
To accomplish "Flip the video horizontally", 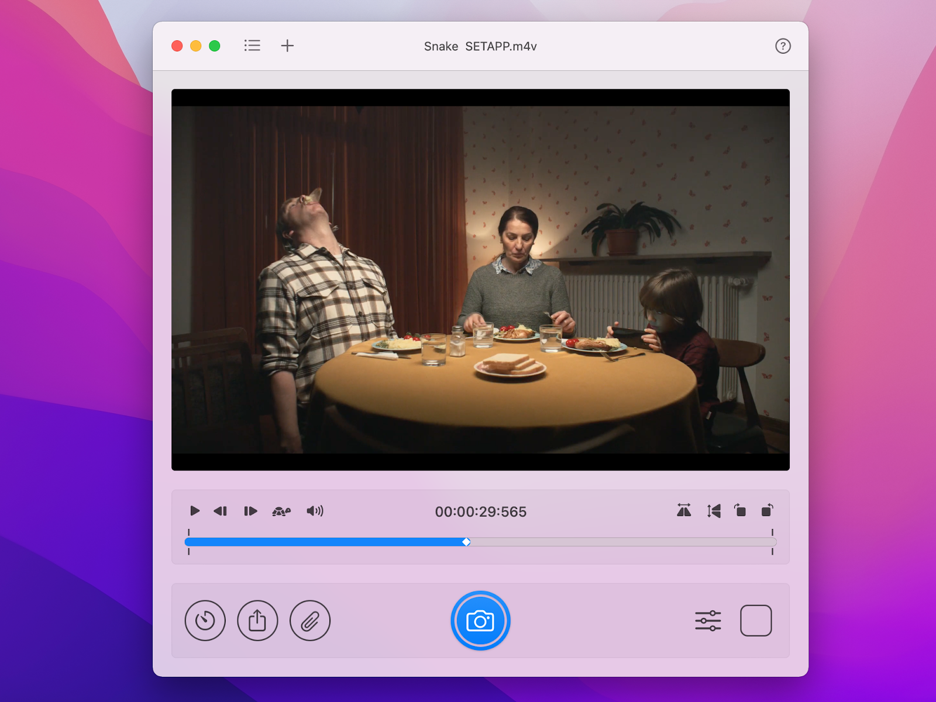I will 683,511.
